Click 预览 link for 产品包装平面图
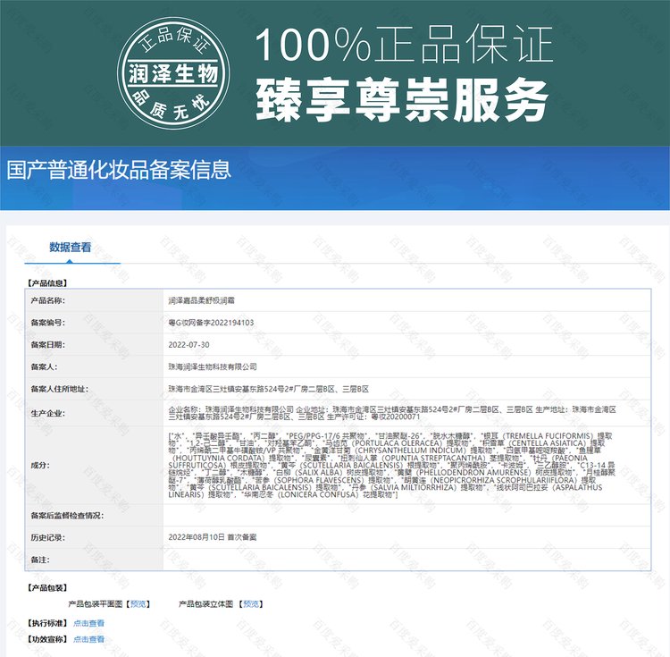670x657 pixels. pyautogui.click(x=138, y=604)
